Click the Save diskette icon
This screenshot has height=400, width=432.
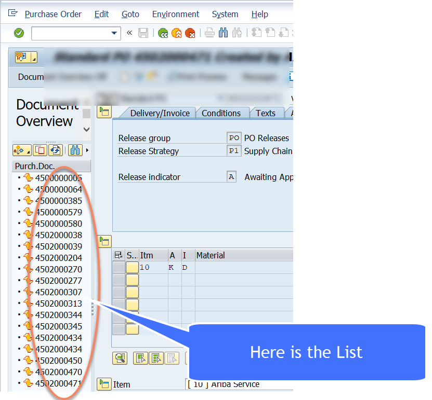coord(143,33)
